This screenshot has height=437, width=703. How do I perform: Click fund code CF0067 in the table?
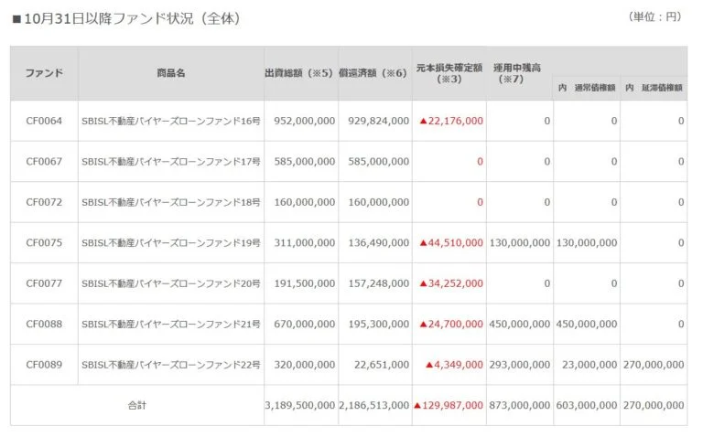tap(44, 162)
